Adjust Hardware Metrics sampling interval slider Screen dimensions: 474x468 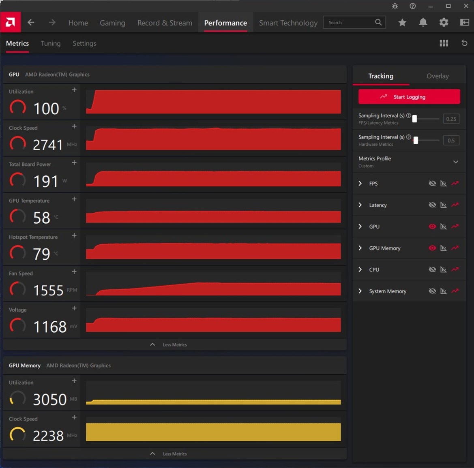coord(416,140)
